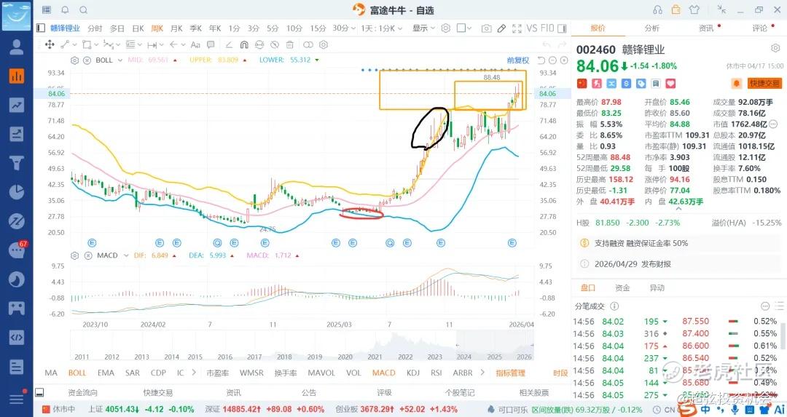Switch to 日K daily chart tab
Image resolution: width=787 pixels, height=417 pixels.
coord(138,28)
